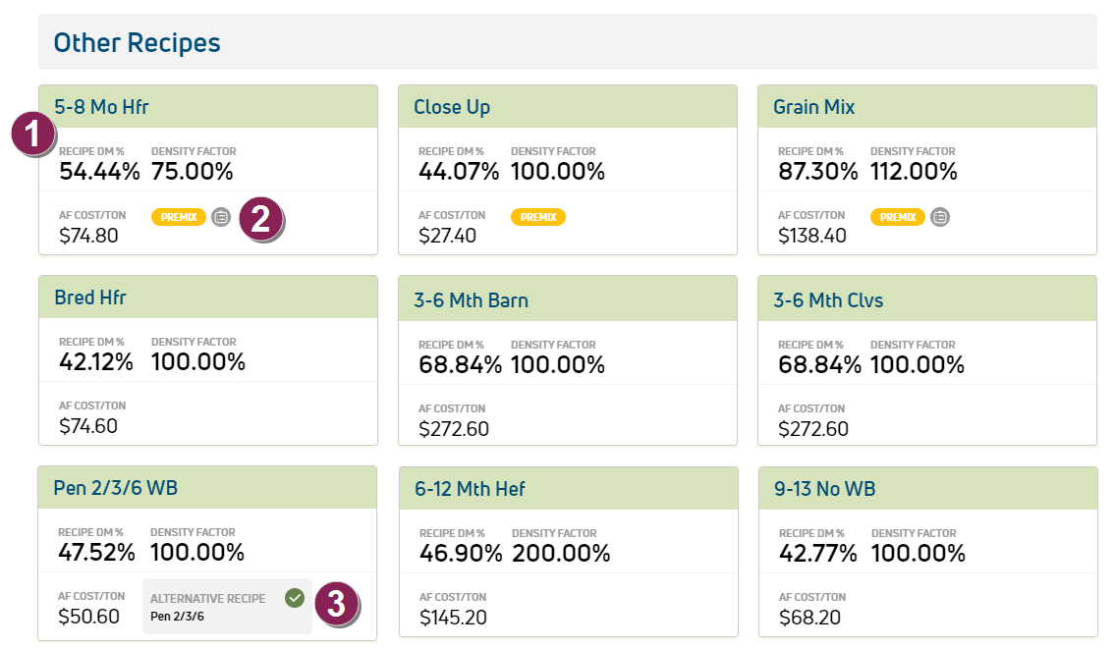Click the Other Recipes section header
The image size is (1115, 649).
[138, 42]
